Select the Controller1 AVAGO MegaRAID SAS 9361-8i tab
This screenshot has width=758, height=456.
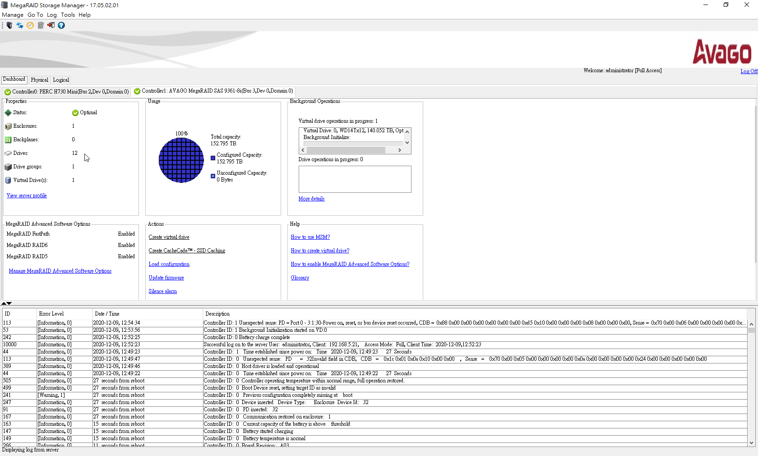click(213, 91)
